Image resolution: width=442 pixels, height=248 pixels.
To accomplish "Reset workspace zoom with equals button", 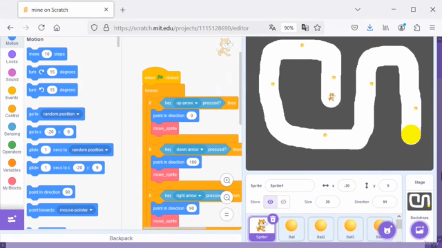I will point(227,214).
